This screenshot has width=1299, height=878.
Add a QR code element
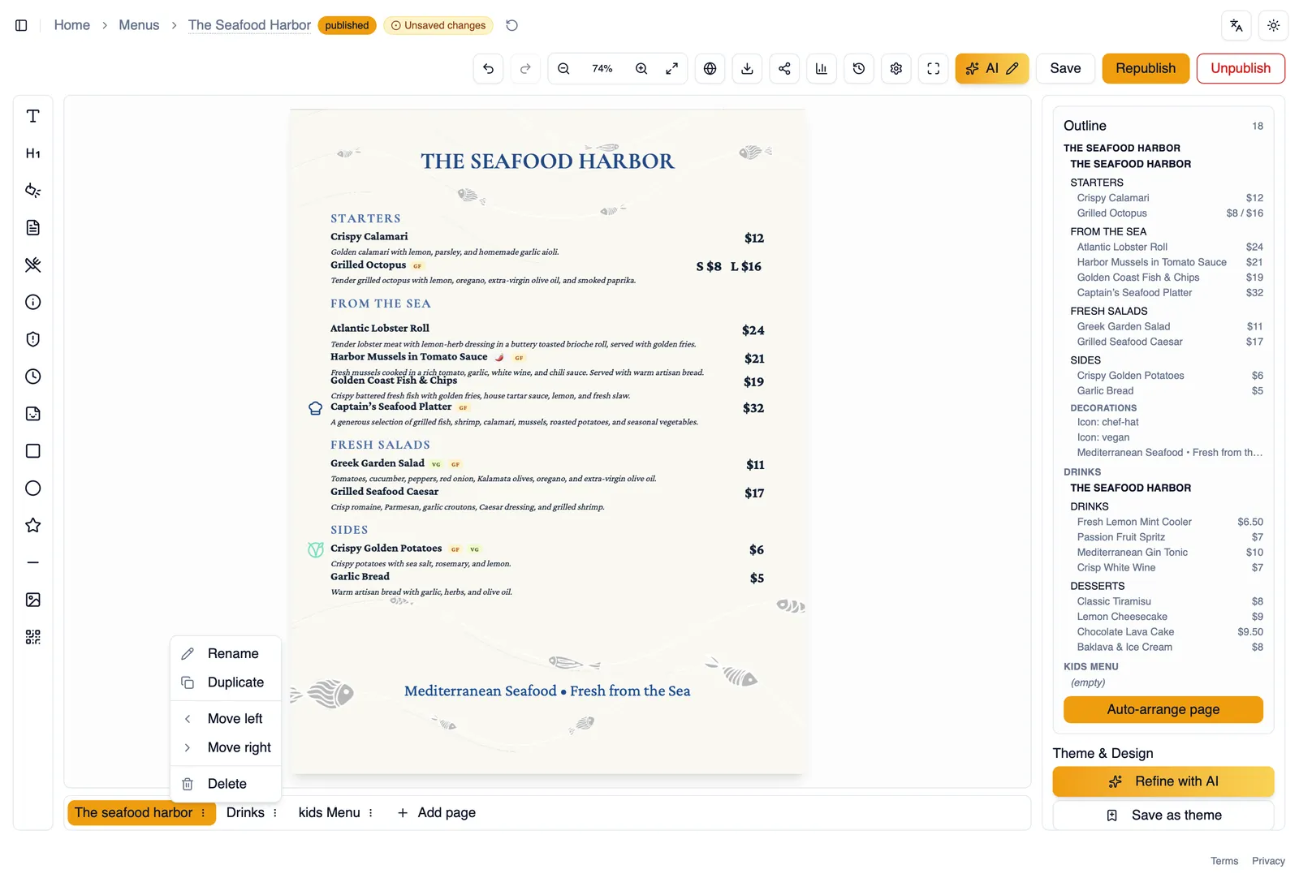[x=32, y=637]
